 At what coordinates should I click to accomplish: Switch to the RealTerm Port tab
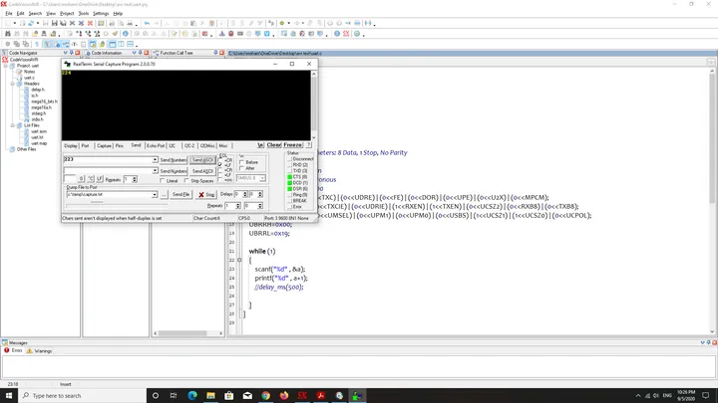point(85,145)
